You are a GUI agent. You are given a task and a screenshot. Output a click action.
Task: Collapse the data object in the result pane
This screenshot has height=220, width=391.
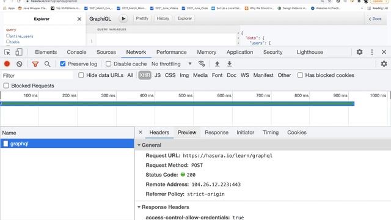pos(238,38)
